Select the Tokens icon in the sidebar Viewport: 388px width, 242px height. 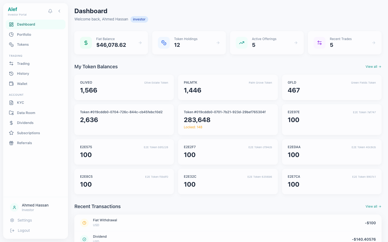tap(11, 44)
